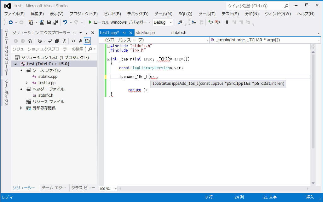The height and width of the screenshot is (202, 323).
Task: Collapse the test (Intel C++ 15.0) project
Action: 15,64
